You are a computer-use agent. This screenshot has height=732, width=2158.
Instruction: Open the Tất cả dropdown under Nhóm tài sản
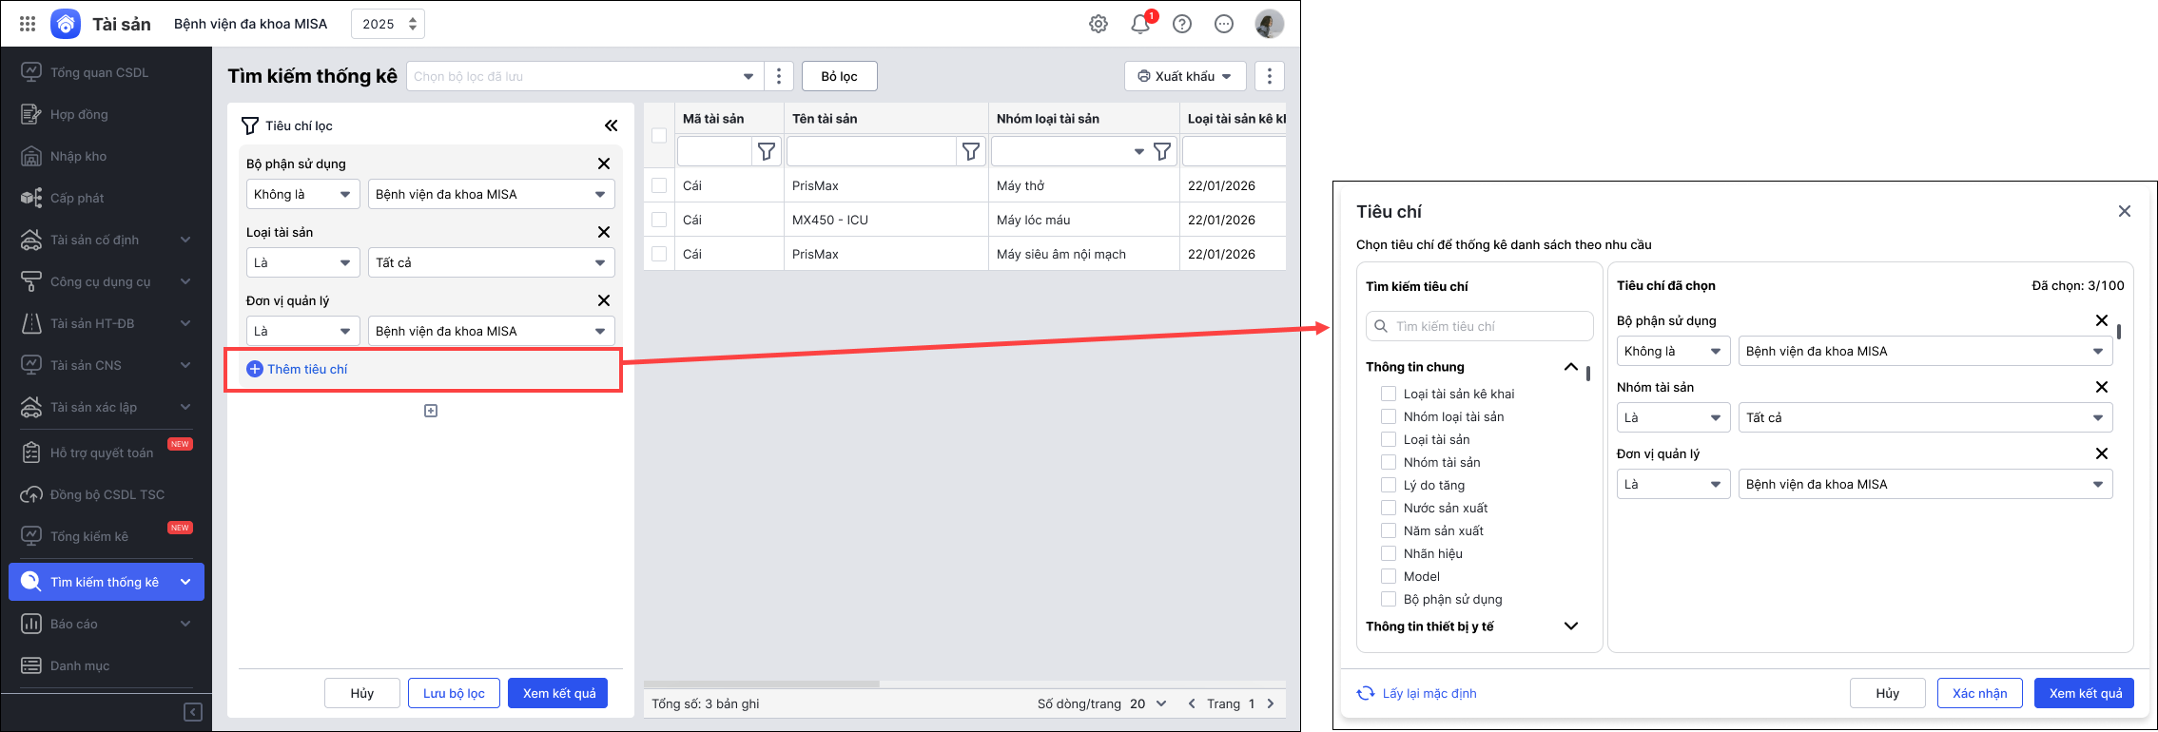(1926, 417)
